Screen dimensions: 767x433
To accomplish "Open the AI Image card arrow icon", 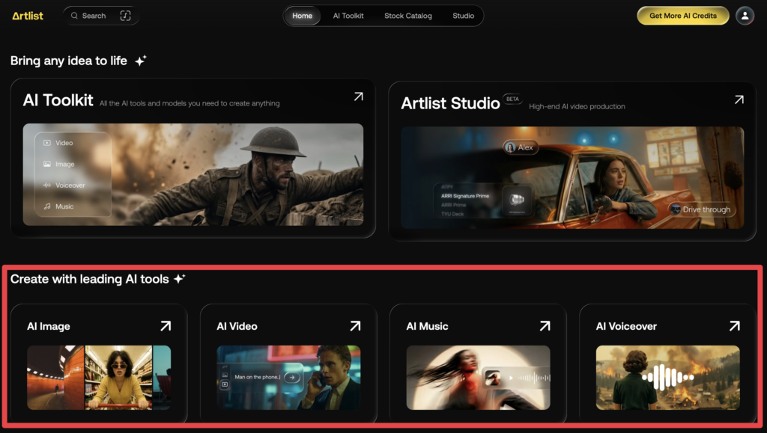I will click(166, 326).
